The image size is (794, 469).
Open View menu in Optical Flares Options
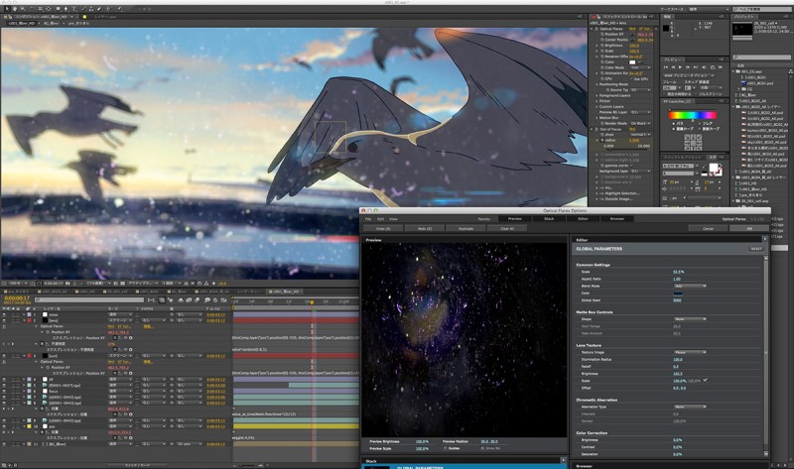pos(393,218)
